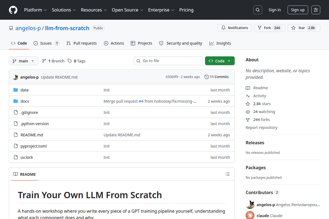Image resolution: width=329 pixels, height=219 pixels.
Task: Click the angelos-p avatar in the commit bar
Action: 15,77
